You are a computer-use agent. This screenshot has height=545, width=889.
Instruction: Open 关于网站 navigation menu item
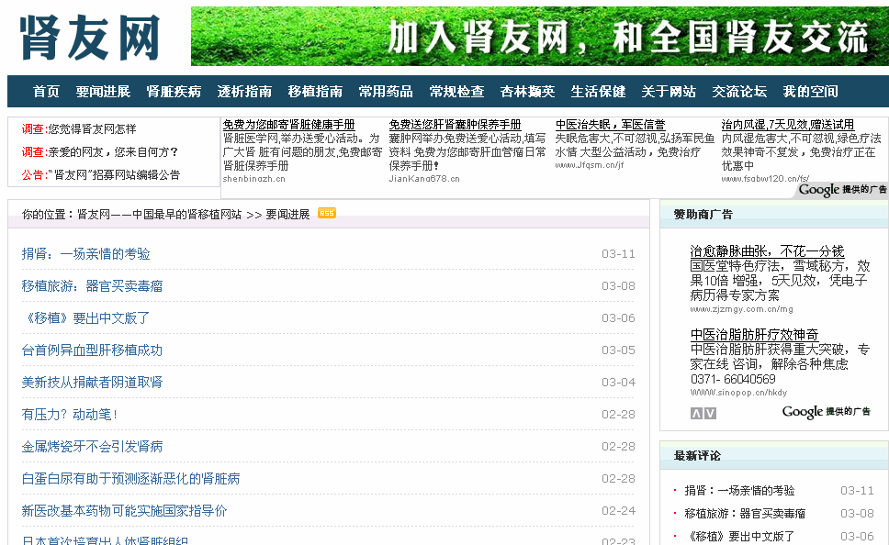[x=669, y=92]
